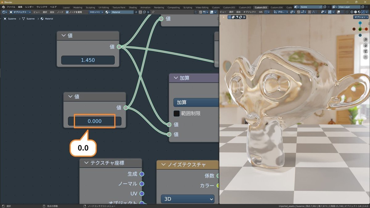370x208 pixels.
Task: Open the レンダー menu
Action: tap(30, 7)
